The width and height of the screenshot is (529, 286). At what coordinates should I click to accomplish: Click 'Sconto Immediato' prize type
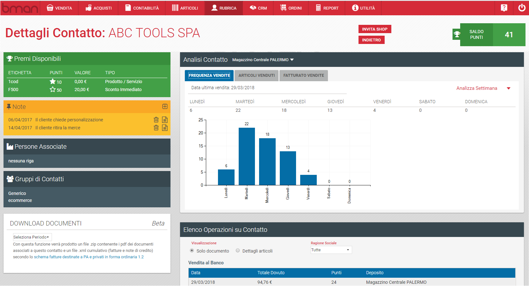(123, 89)
